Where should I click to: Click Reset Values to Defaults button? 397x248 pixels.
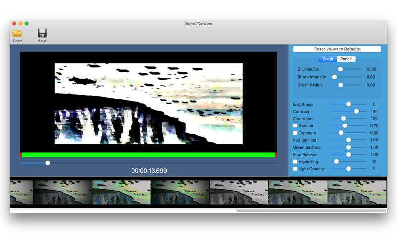pos(337,49)
